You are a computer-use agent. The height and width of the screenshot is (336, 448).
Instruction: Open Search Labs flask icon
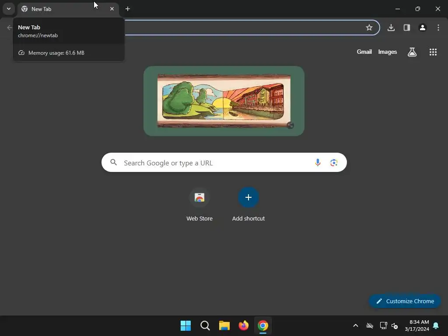tap(412, 52)
